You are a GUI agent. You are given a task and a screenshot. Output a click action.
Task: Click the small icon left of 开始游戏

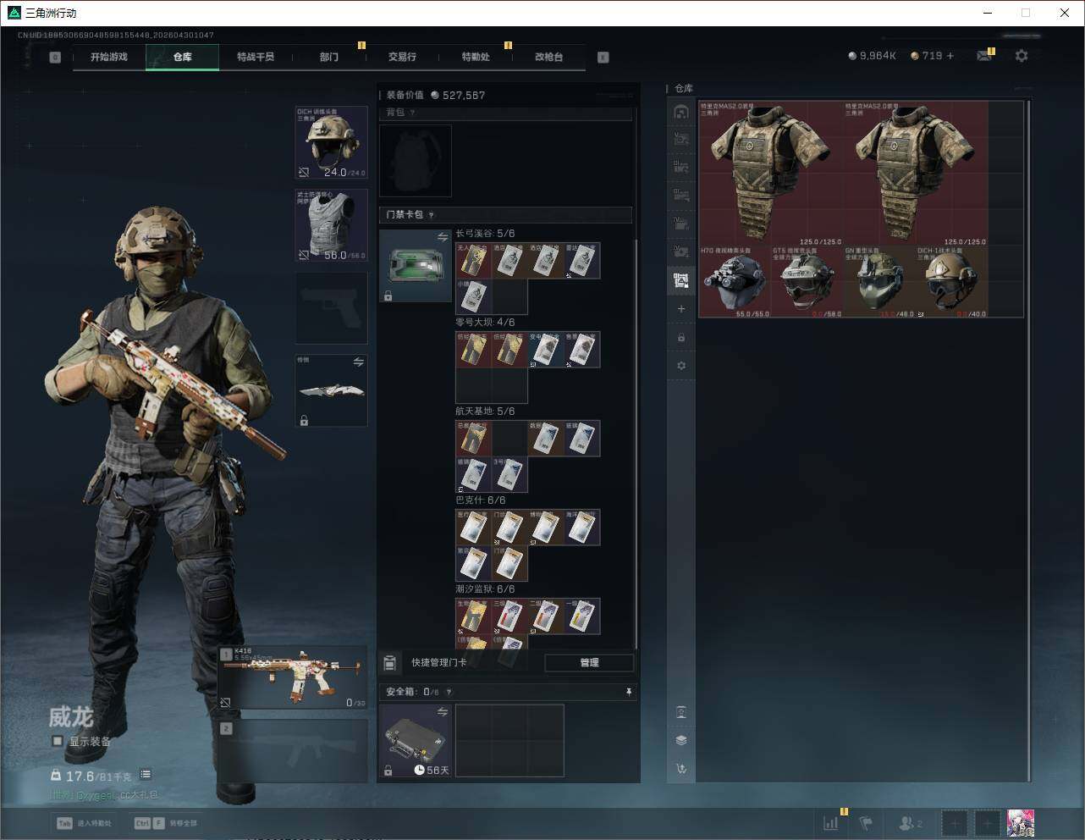pos(55,57)
